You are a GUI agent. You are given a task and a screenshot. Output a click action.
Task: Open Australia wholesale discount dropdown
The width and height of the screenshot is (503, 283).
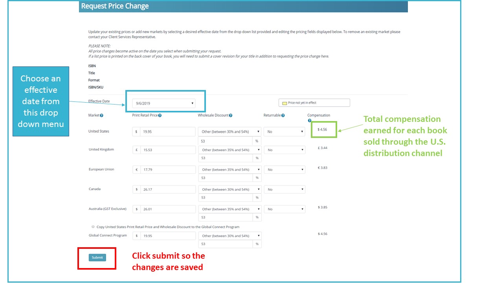230,209
